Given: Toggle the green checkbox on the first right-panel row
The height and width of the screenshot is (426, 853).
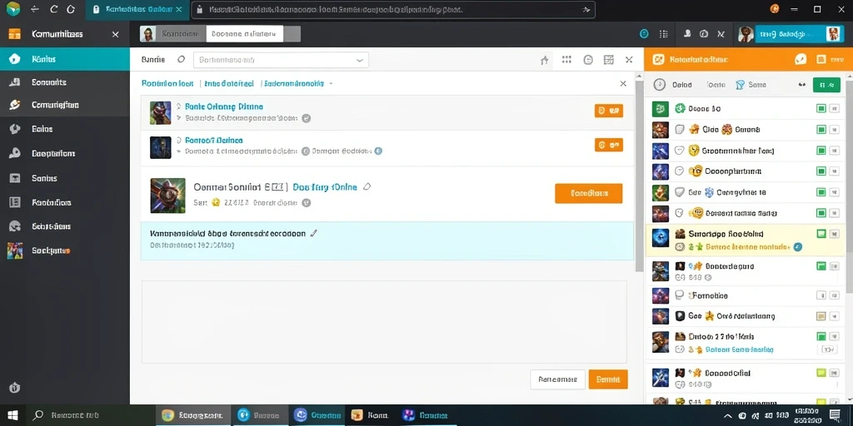Looking at the screenshot, I should [x=821, y=109].
